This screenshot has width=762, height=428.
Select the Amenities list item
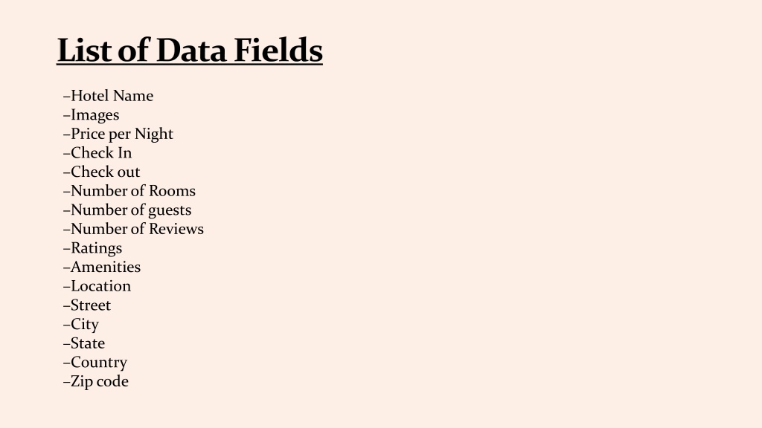[x=102, y=267]
